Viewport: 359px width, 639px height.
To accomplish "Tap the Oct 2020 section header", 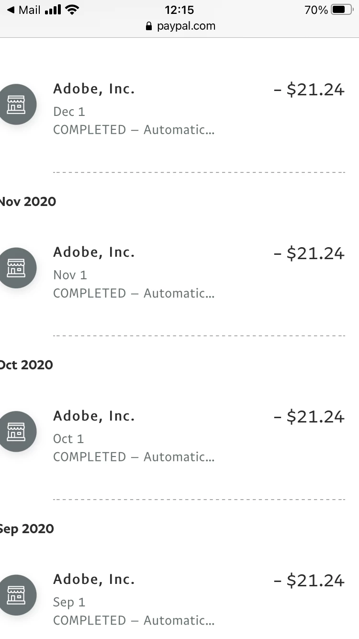I will coord(26,365).
